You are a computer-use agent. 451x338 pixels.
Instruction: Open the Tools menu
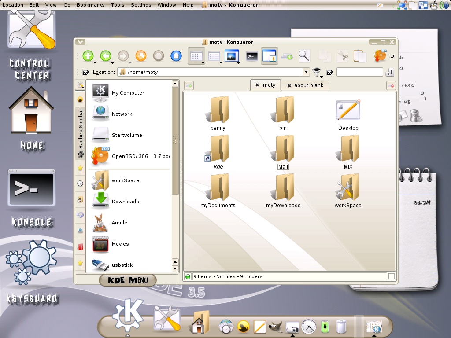(x=118, y=5)
